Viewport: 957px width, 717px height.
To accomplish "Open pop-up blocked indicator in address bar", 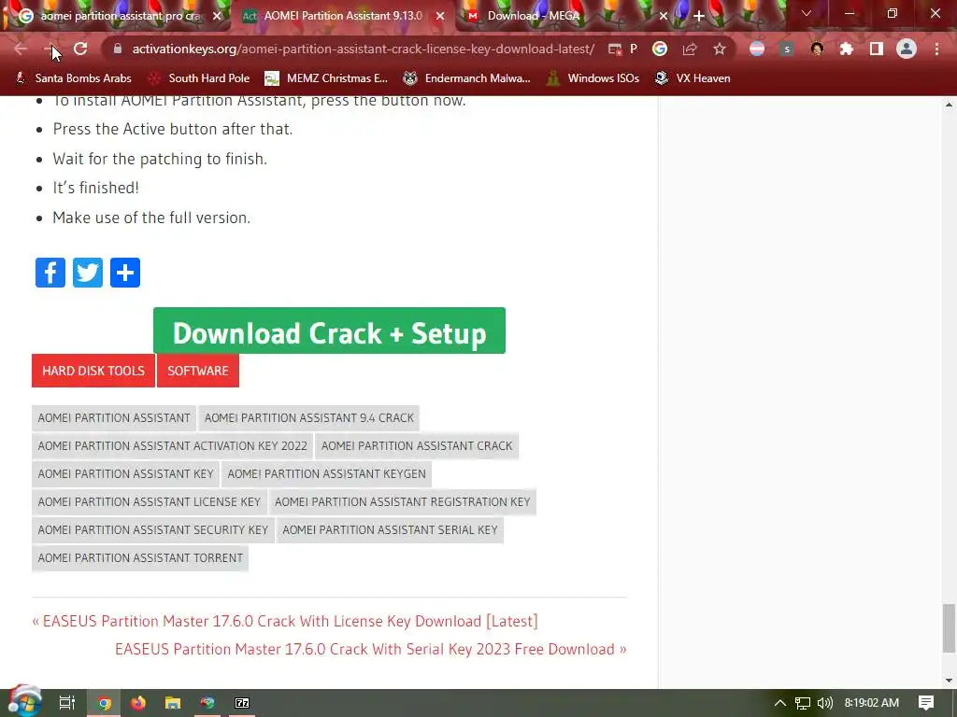I will 615,49.
